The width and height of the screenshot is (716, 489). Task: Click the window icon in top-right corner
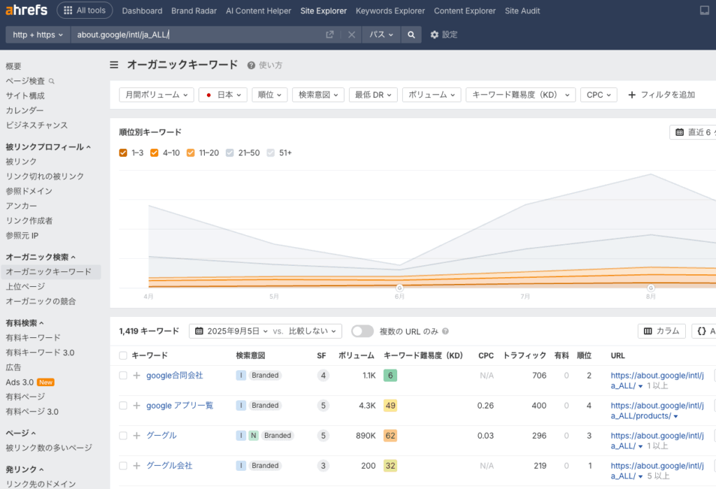[x=704, y=10]
